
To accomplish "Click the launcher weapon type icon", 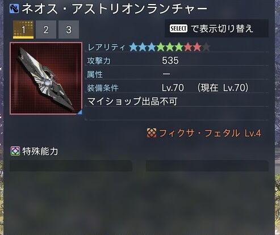I will (14, 9).
